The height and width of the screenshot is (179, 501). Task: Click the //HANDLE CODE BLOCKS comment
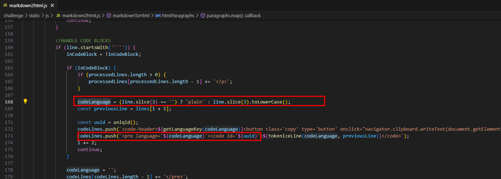tap(83, 40)
